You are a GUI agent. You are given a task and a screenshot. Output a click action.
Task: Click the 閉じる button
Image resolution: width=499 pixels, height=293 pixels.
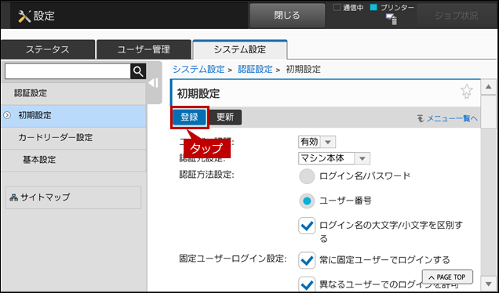(x=287, y=16)
